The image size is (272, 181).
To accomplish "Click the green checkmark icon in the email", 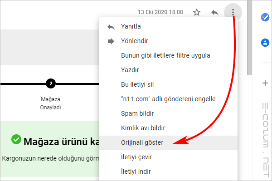I will point(16,139).
